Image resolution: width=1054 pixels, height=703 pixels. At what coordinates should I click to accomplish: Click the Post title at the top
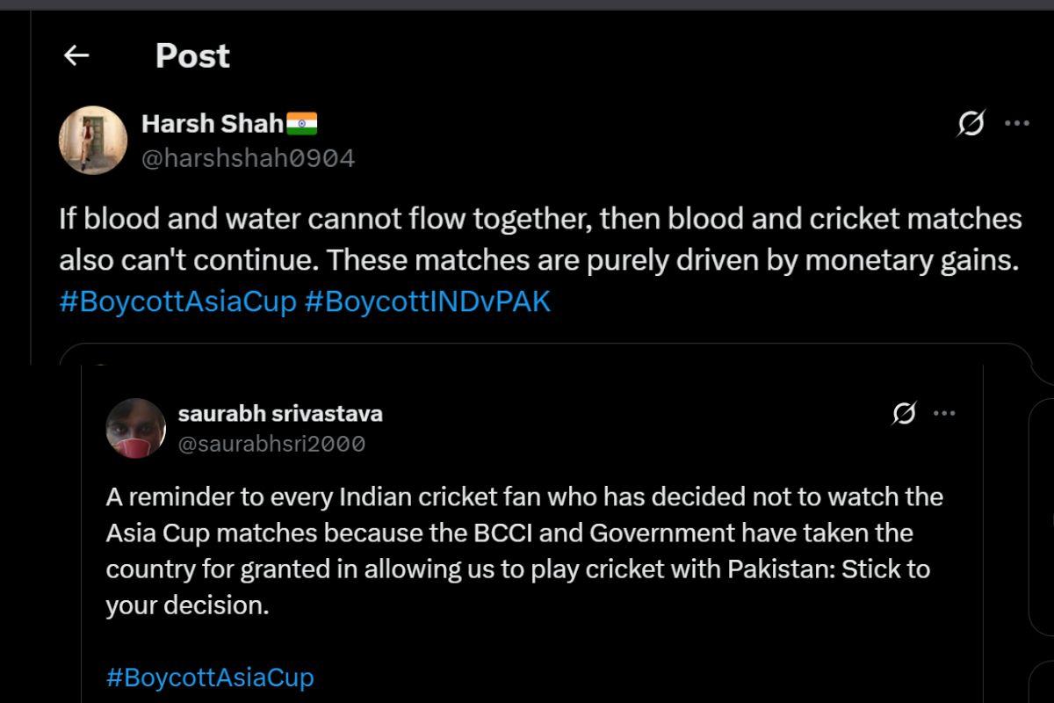(191, 56)
